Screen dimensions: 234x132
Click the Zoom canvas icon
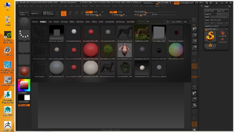tap(194, 35)
